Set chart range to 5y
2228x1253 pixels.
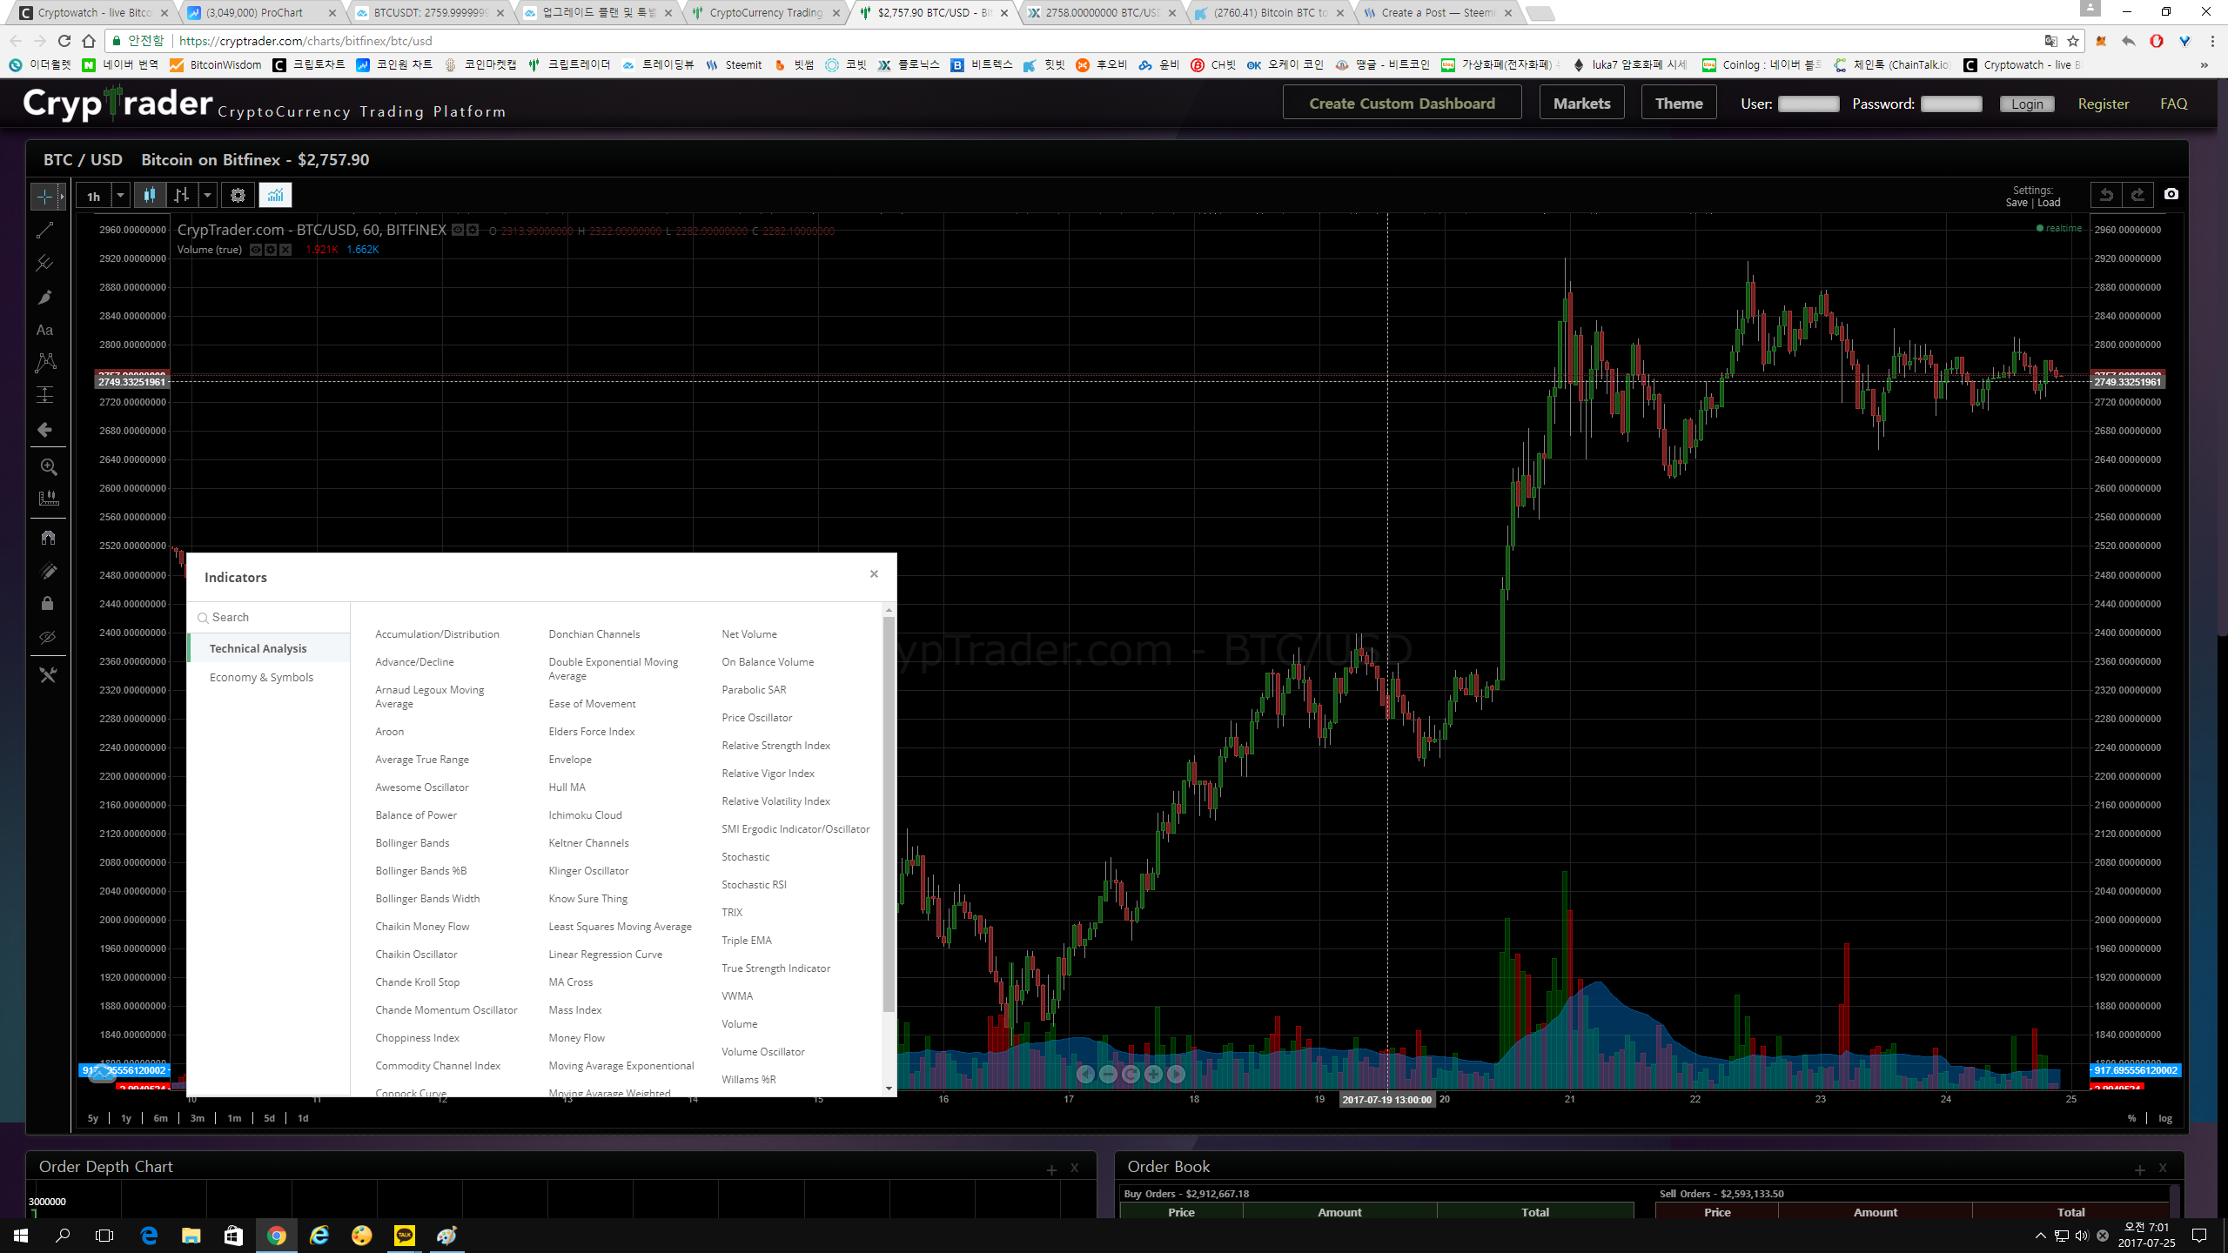[x=93, y=1118]
